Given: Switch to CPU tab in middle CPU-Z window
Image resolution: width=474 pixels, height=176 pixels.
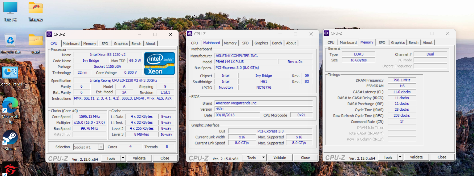Looking at the screenshot, I should [x=194, y=43].
